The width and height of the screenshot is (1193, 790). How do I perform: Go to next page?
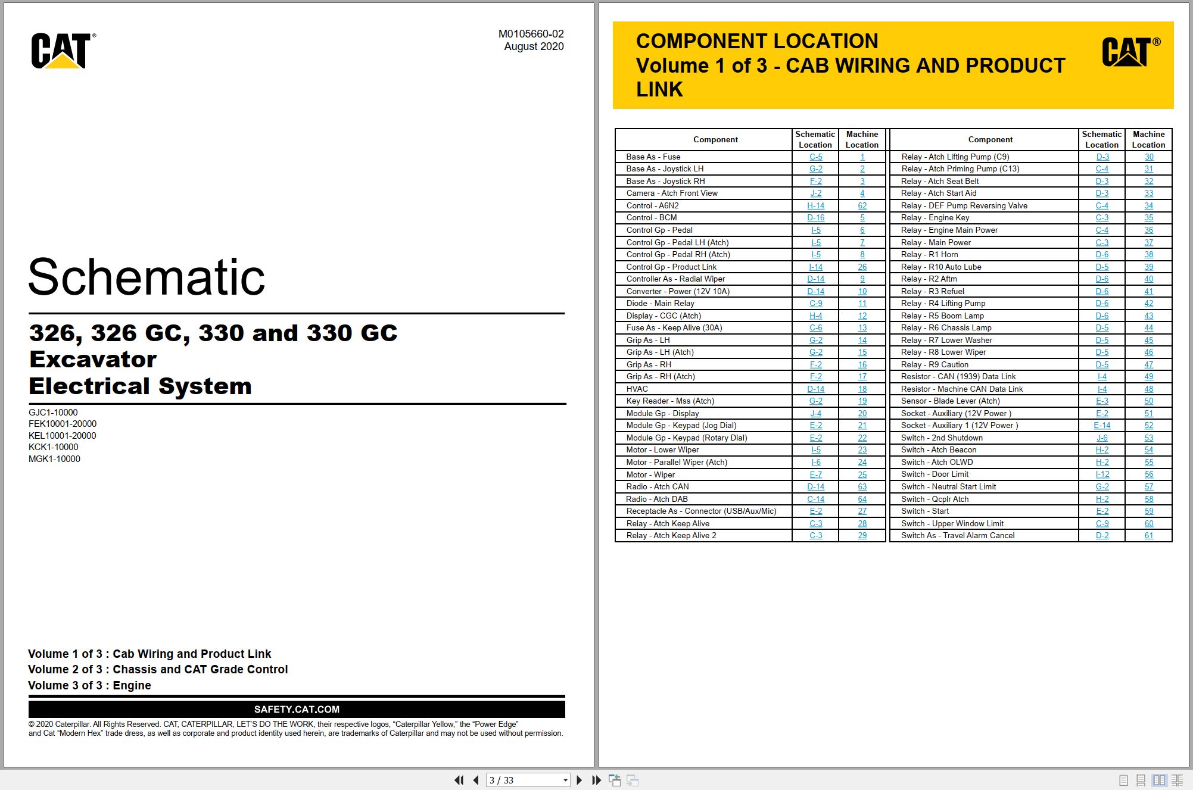pos(579,780)
